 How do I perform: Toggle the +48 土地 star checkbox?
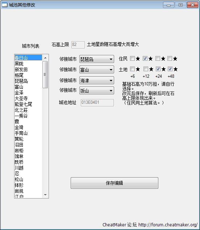tap(170, 69)
